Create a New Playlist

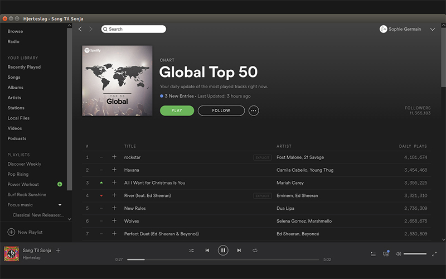25,232
